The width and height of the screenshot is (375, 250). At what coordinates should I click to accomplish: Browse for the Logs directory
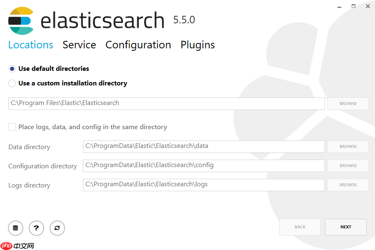pyautogui.click(x=347, y=185)
